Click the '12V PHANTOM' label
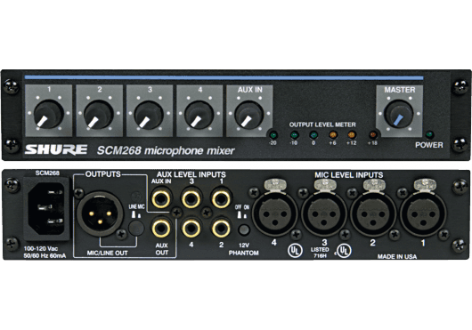 [243, 249]
